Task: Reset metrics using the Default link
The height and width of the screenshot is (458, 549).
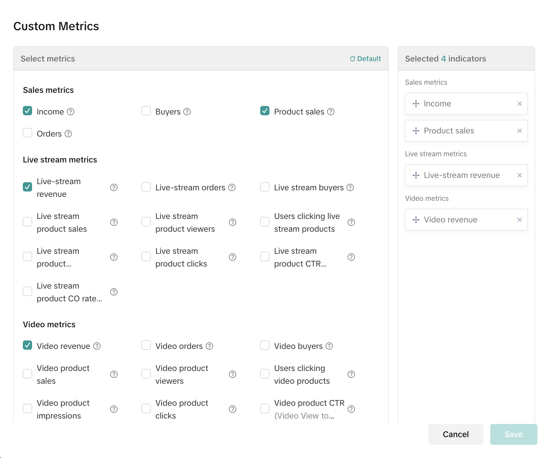Action: 365,59
